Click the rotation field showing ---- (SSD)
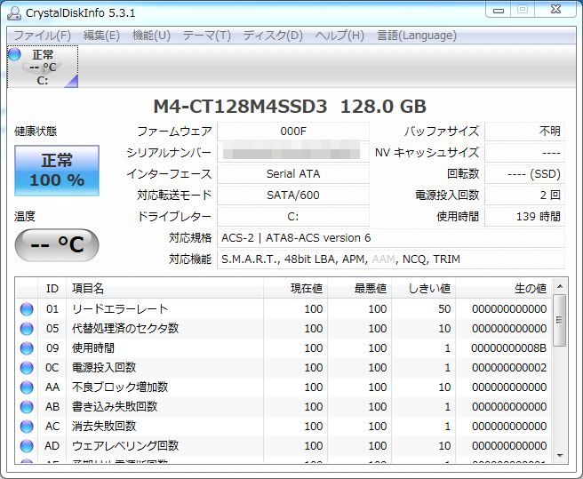 [524, 173]
